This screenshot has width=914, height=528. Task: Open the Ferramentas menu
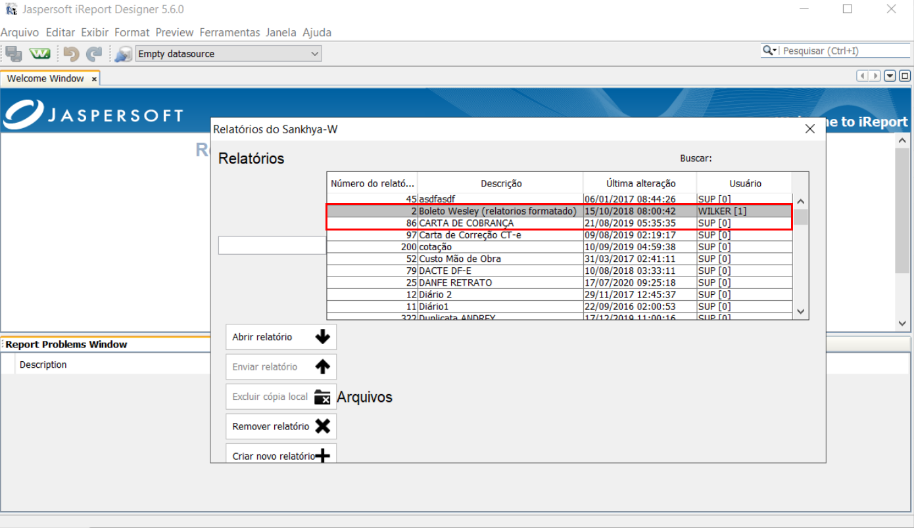tap(229, 32)
